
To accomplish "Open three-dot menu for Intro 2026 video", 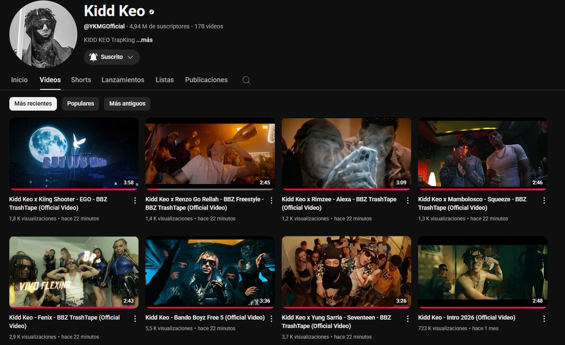I will pyautogui.click(x=544, y=318).
